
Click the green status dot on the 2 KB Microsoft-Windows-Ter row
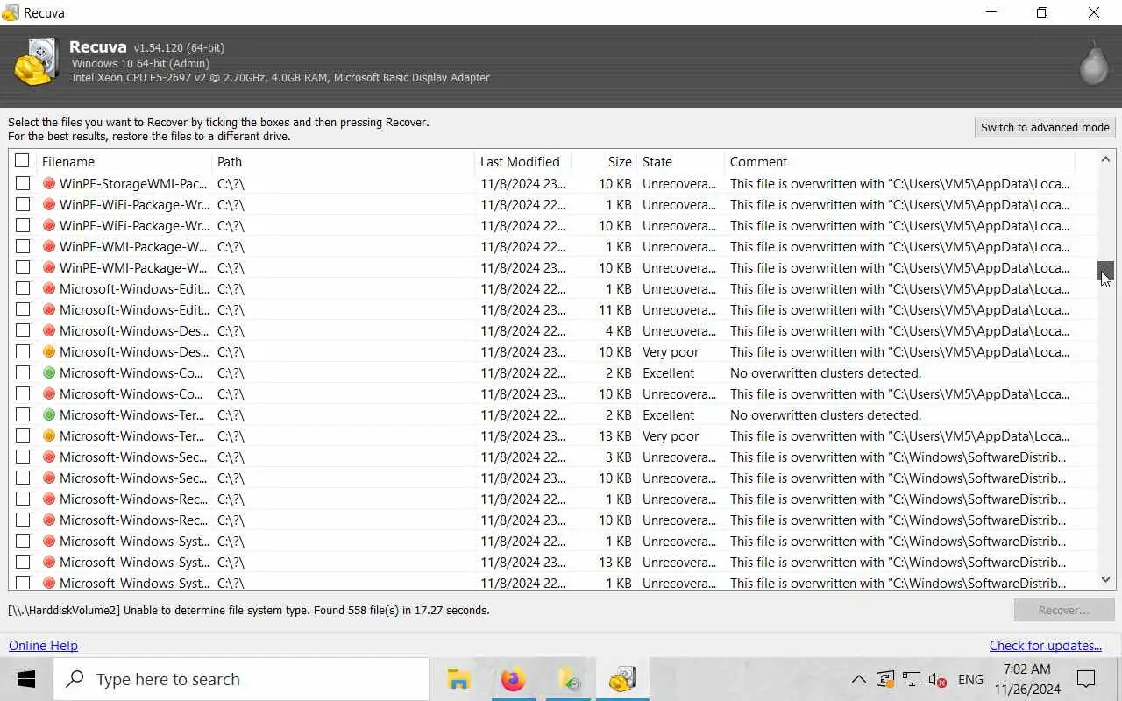pyautogui.click(x=49, y=415)
